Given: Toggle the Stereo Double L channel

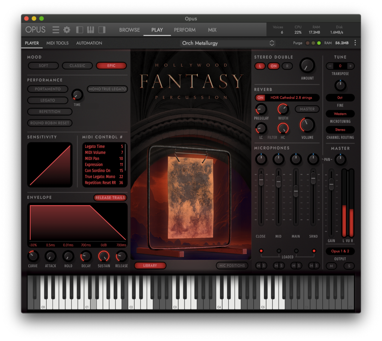Looking at the screenshot, I should click(x=260, y=66).
